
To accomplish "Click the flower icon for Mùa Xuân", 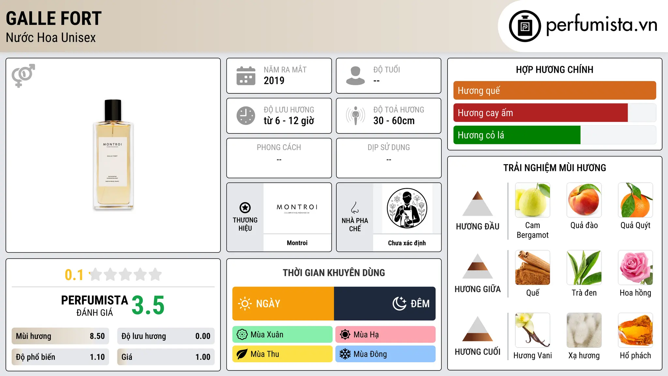I will [x=242, y=335].
